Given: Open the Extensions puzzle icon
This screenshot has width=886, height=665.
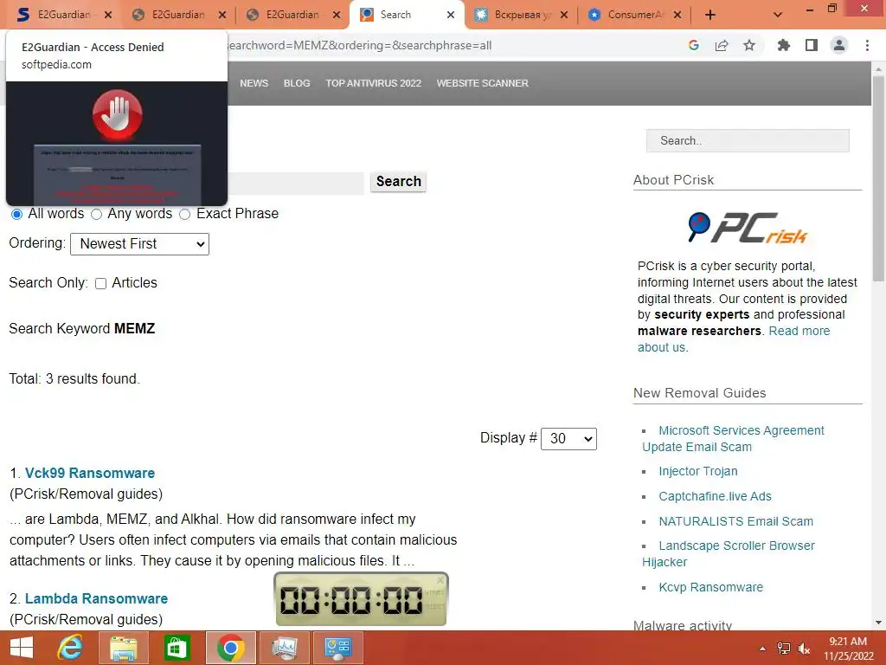Looking at the screenshot, I should pyautogui.click(x=783, y=45).
